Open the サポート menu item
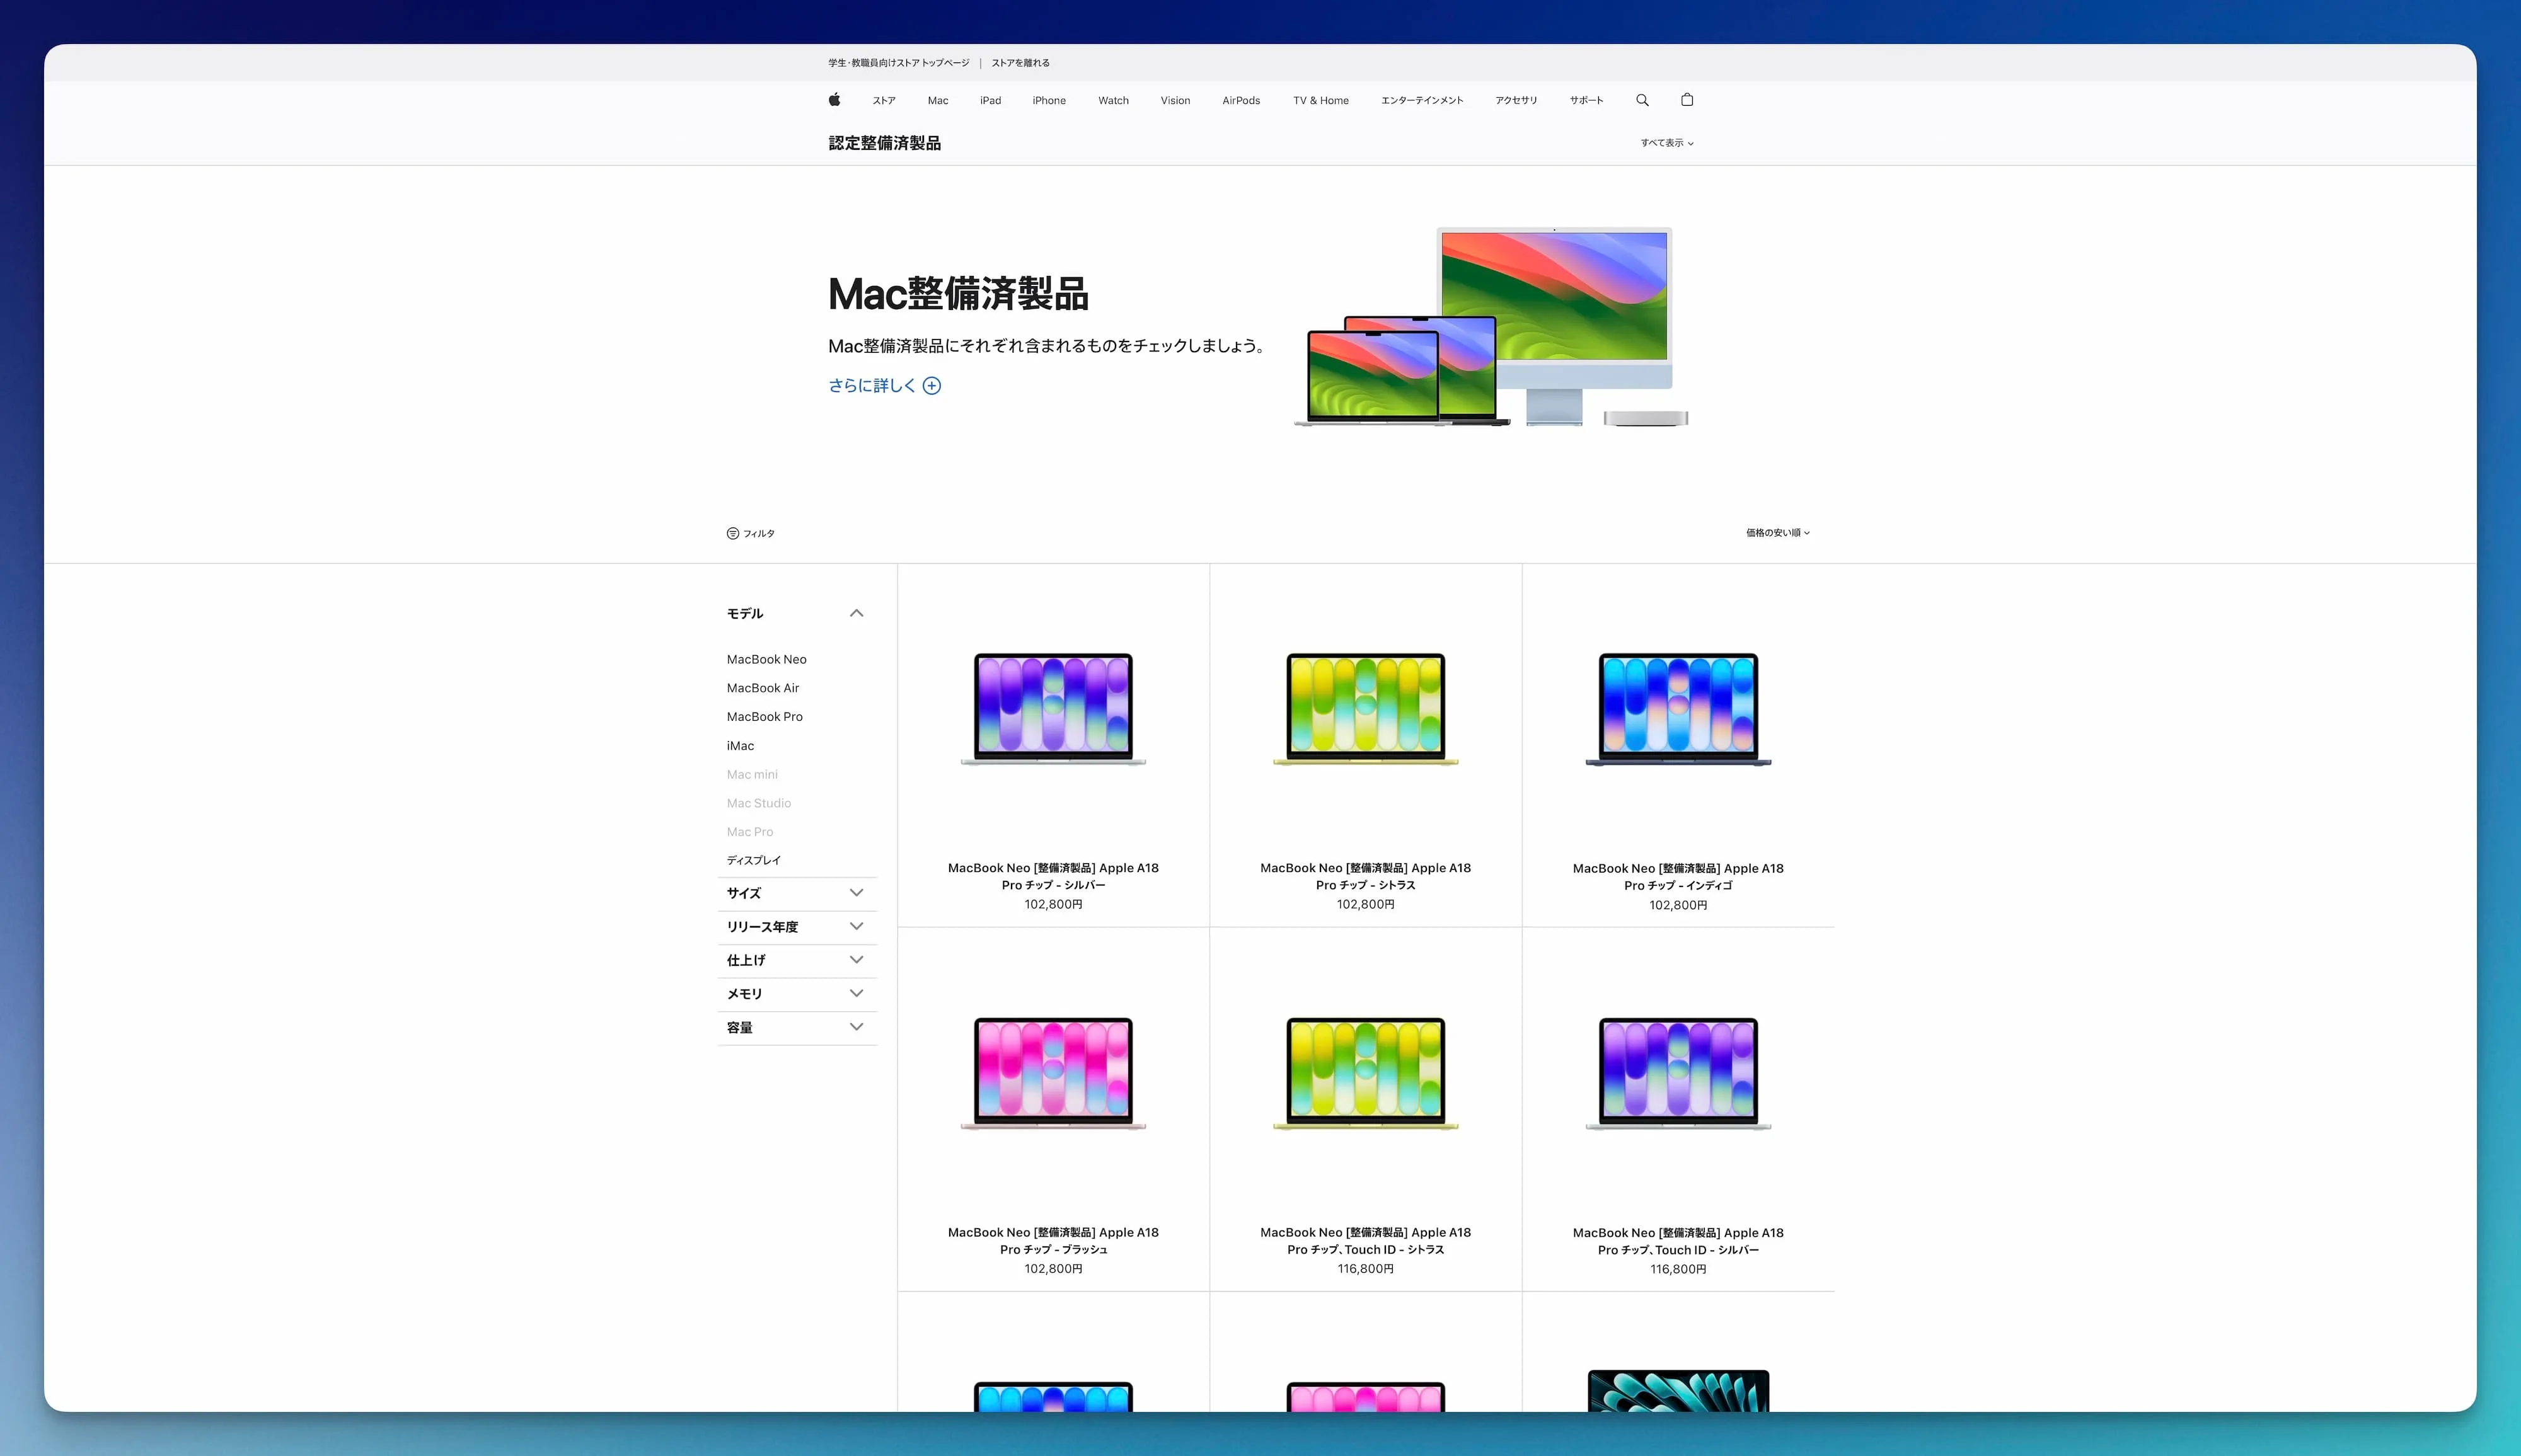The width and height of the screenshot is (2521, 1456). click(x=1586, y=100)
